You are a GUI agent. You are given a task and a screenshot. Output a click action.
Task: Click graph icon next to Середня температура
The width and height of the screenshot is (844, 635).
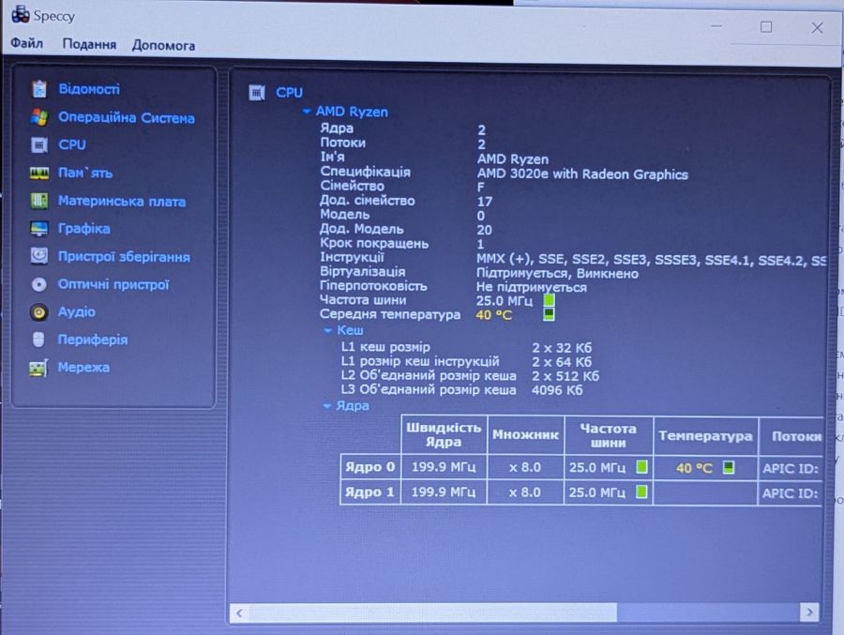tap(549, 314)
